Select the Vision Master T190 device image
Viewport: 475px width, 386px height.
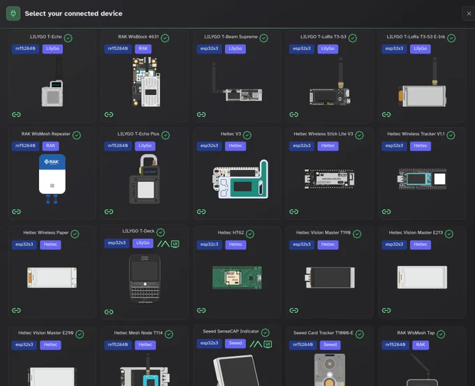(330, 278)
